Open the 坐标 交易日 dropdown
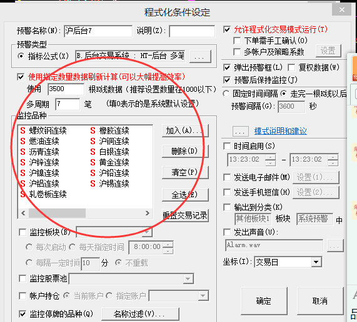357x322 pixels. point(316,262)
